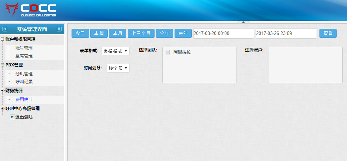347x161 pixels.
Task: Click the end date input field
Action: pos(286,33)
